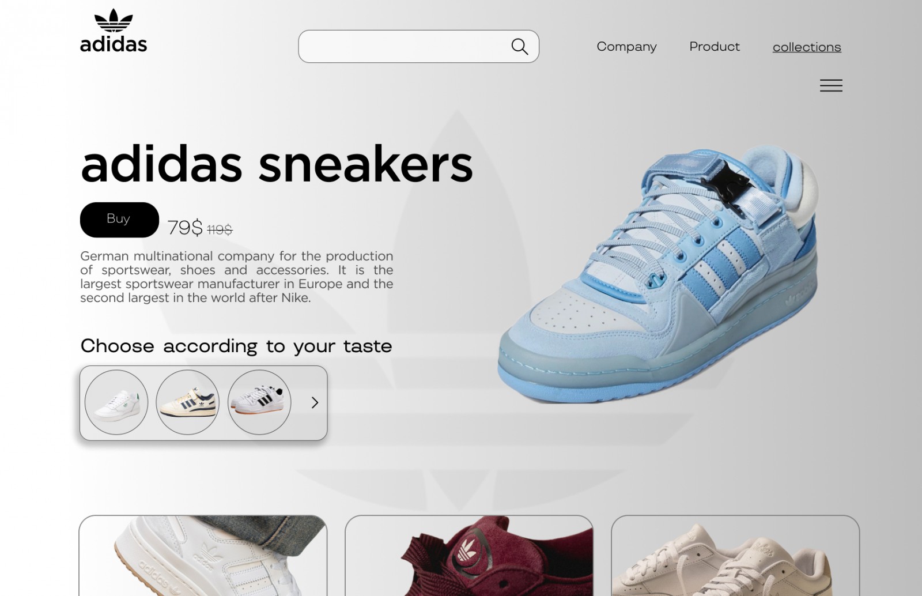Expand sneaker carousel with right chevron
The height and width of the screenshot is (596, 922).
point(315,402)
